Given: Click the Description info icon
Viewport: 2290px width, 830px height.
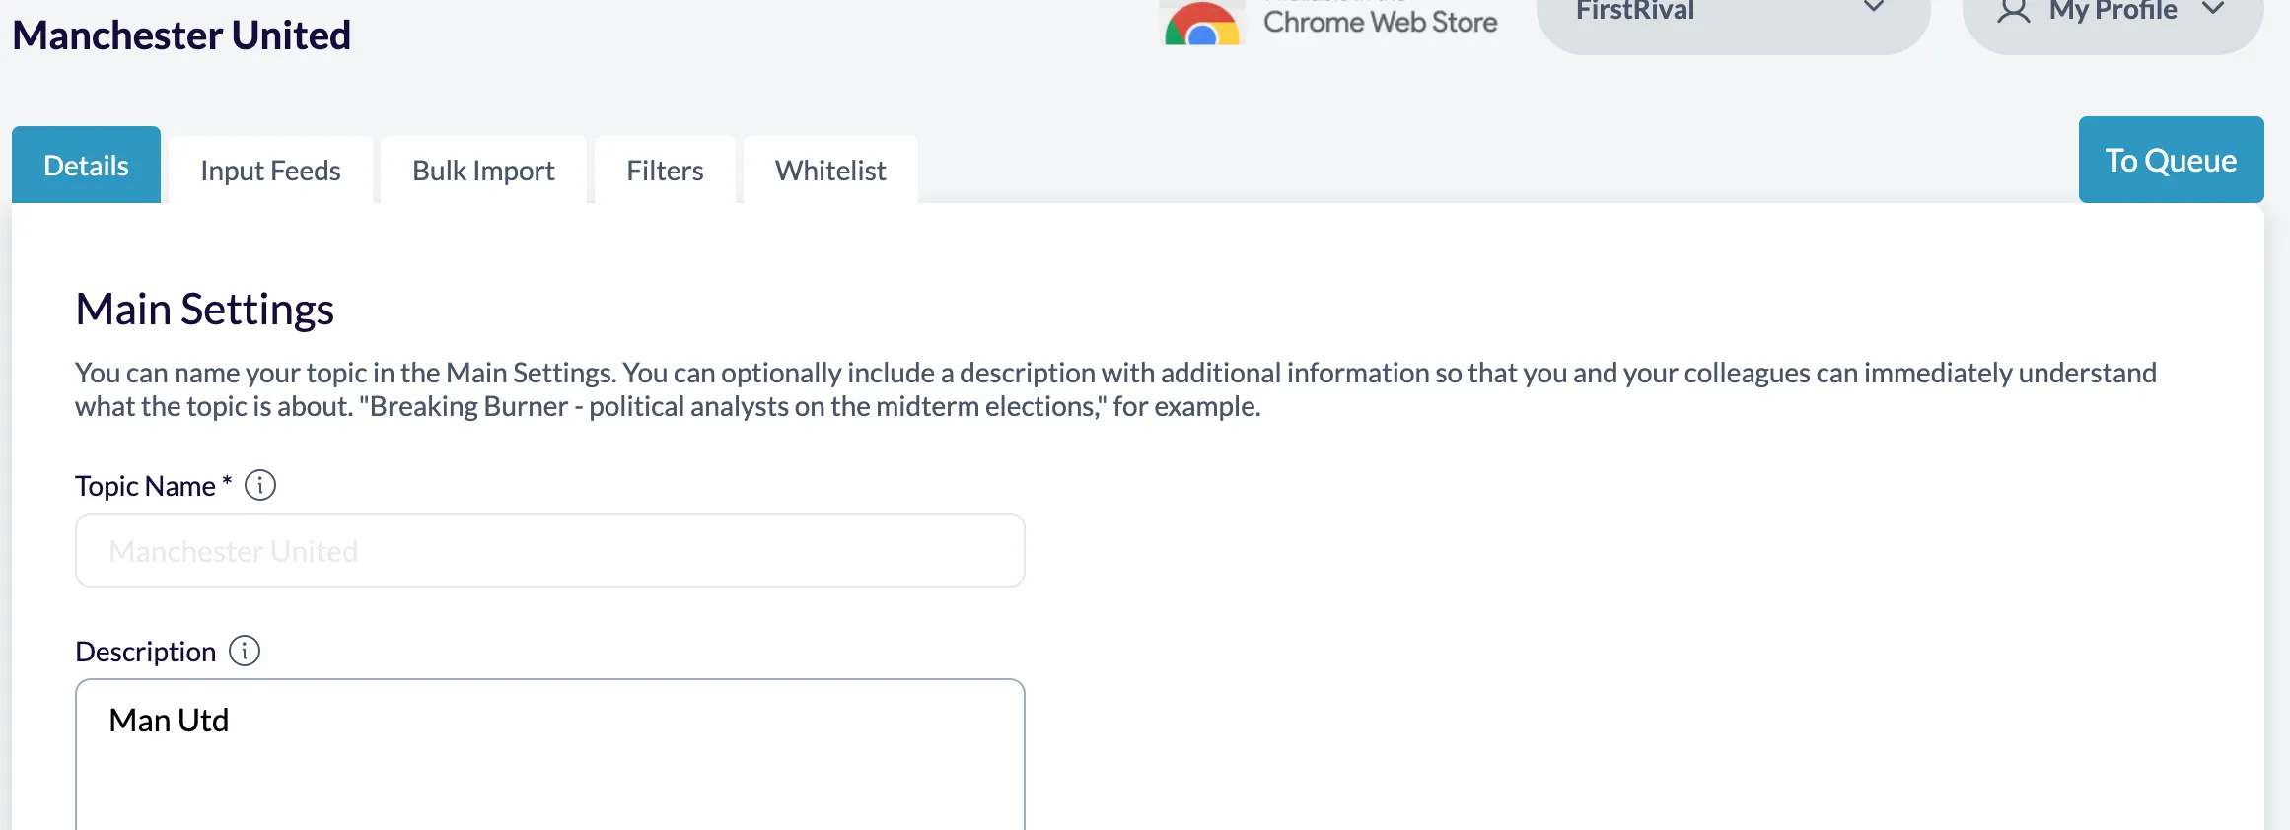Looking at the screenshot, I should [245, 651].
